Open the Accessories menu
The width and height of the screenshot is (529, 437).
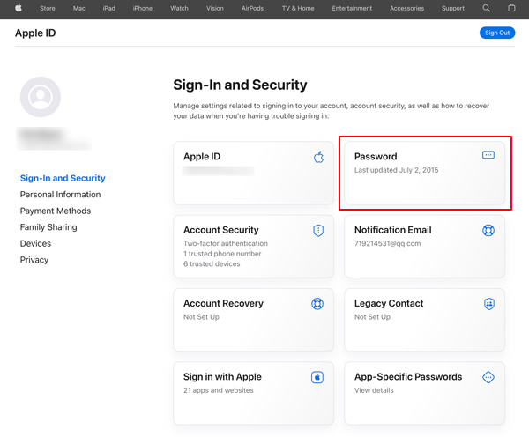click(x=406, y=8)
